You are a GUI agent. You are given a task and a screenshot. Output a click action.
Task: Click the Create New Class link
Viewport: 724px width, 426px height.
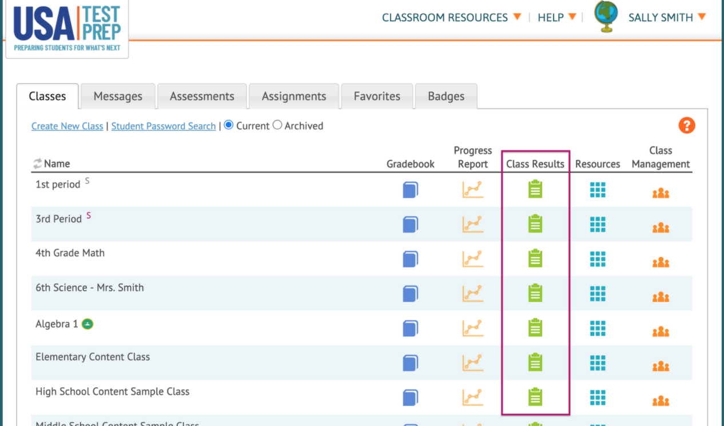click(67, 126)
